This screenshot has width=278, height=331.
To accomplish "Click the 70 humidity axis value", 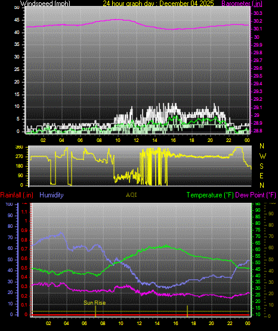I will [10, 237].
